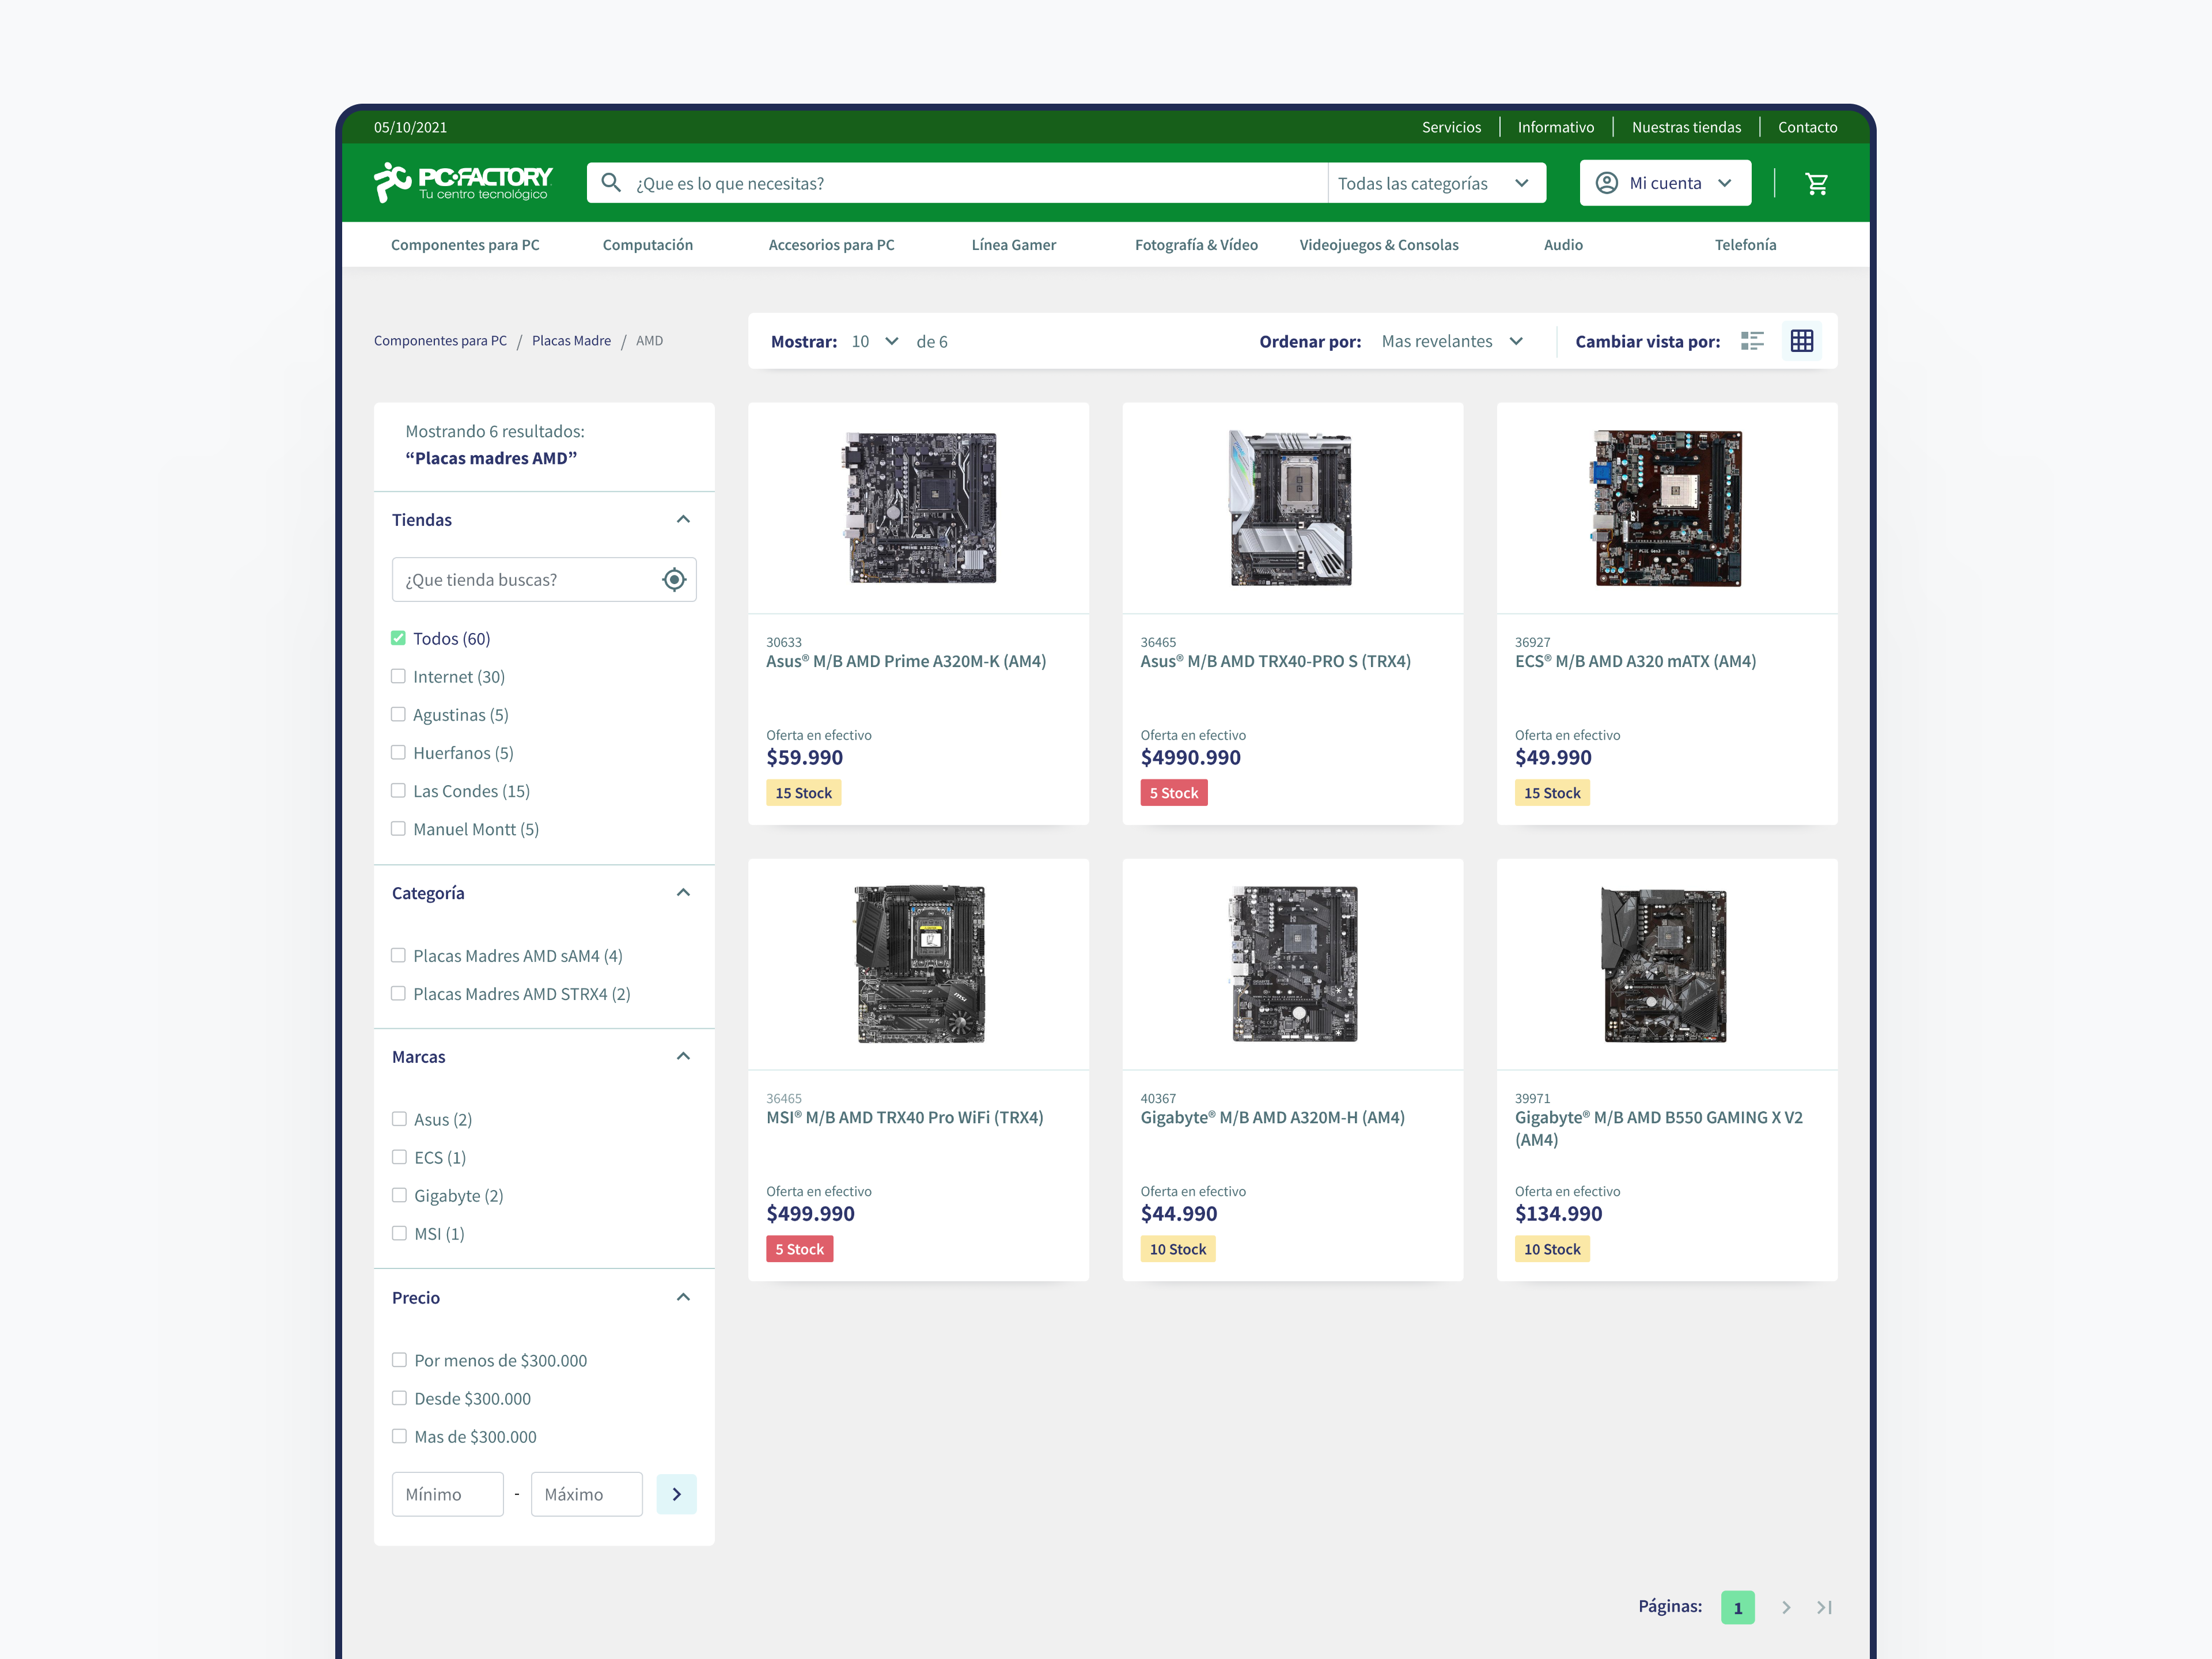Jump to last page arrow
Image resolution: width=2212 pixels, height=1659 pixels.
1825,1607
